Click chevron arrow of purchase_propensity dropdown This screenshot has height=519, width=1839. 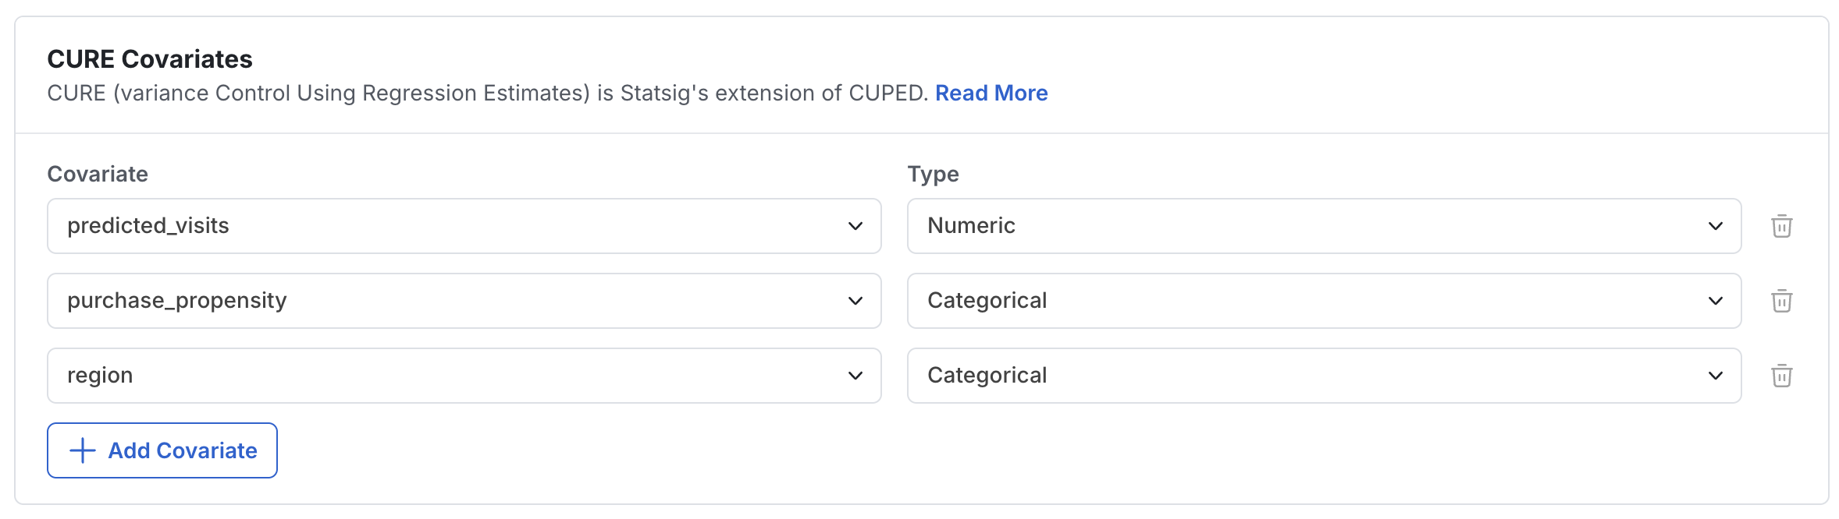(x=855, y=301)
